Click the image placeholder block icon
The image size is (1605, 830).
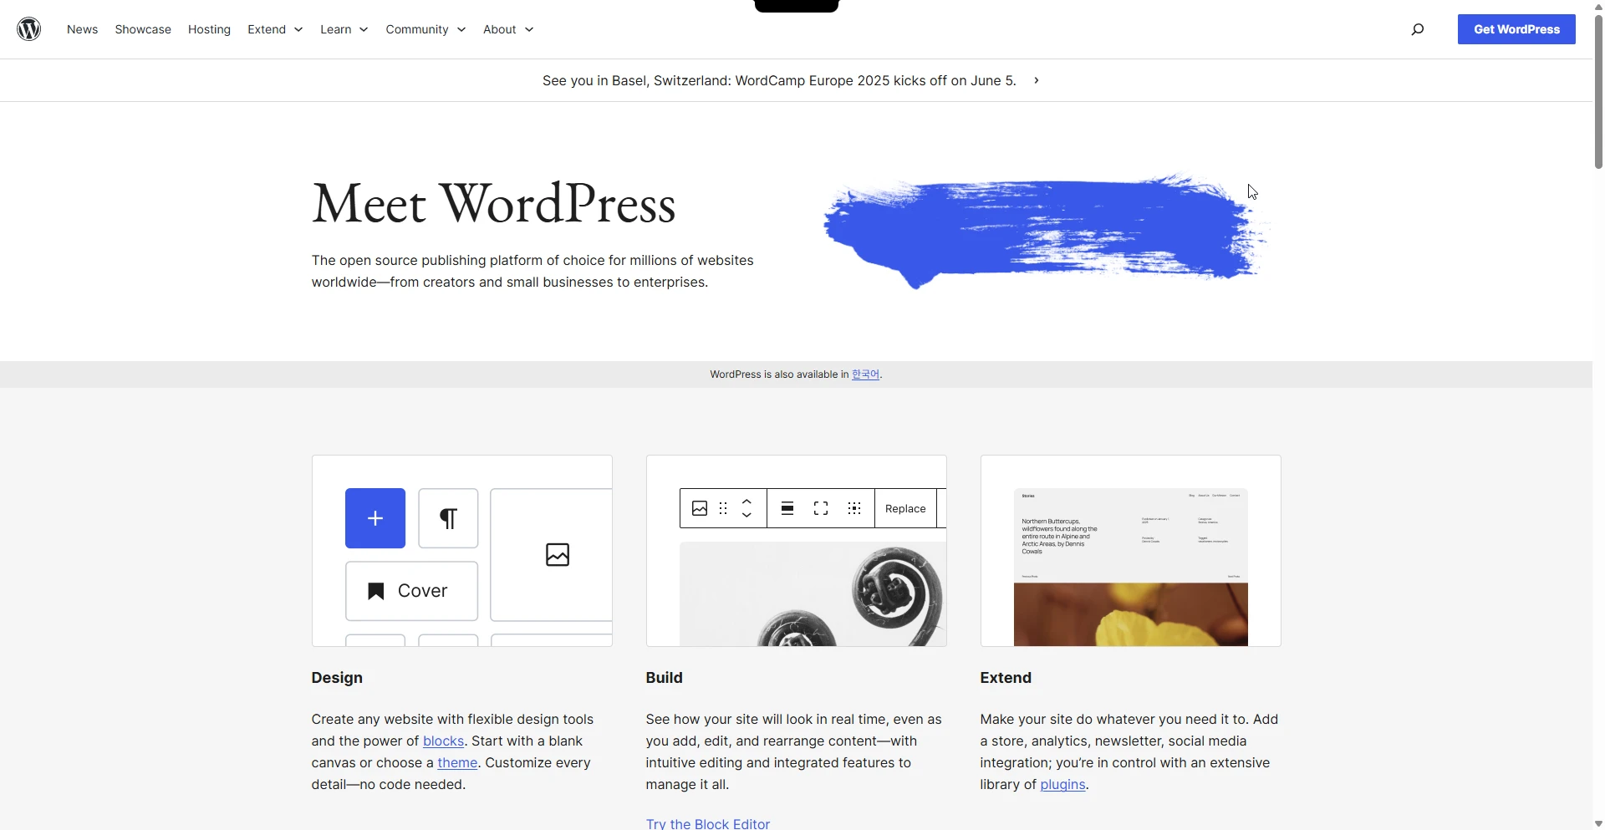(558, 554)
